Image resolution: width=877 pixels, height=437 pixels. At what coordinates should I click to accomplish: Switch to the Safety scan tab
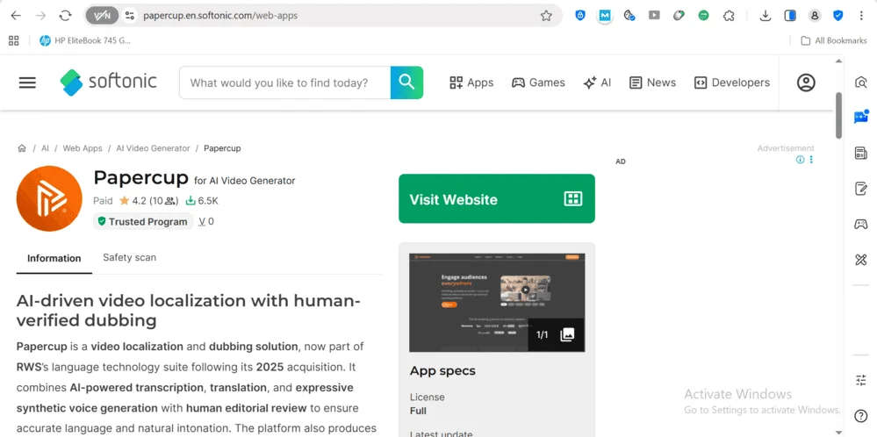(x=129, y=258)
